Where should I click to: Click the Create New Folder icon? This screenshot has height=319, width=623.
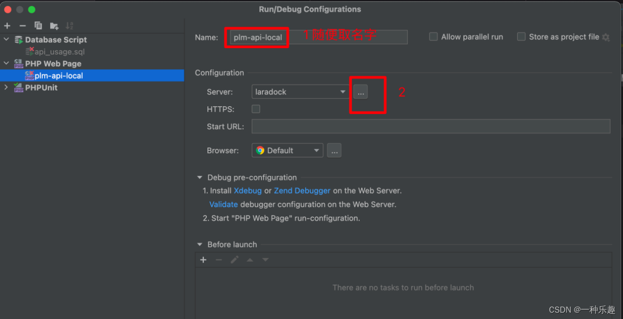coord(54,25)
